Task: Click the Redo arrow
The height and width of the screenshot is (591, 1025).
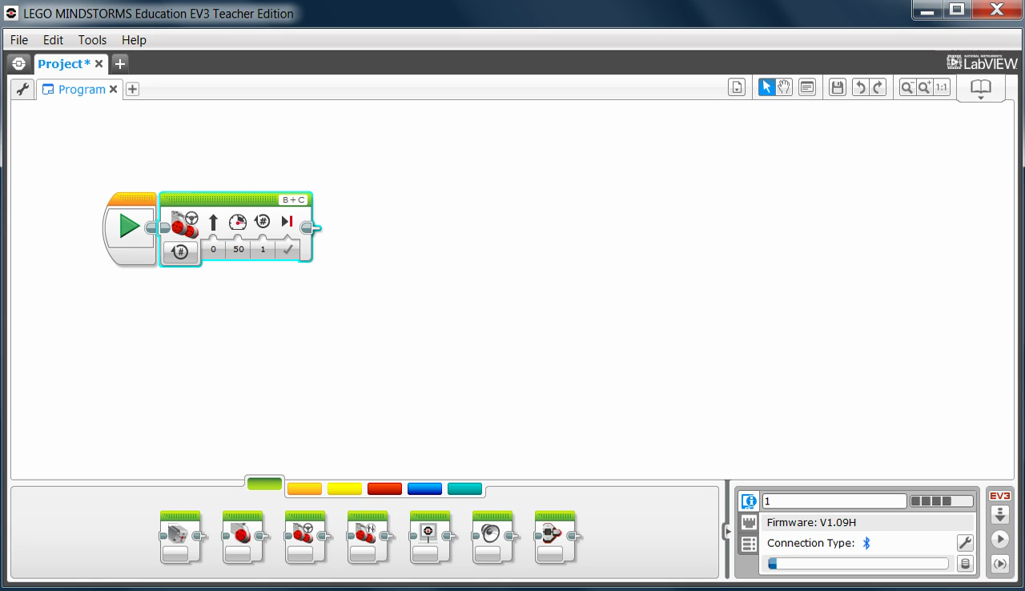Action: click(x=878, y=88)
